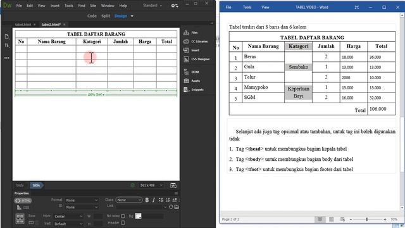Open the Files panel in Dreamweaver

pos(190,32)
